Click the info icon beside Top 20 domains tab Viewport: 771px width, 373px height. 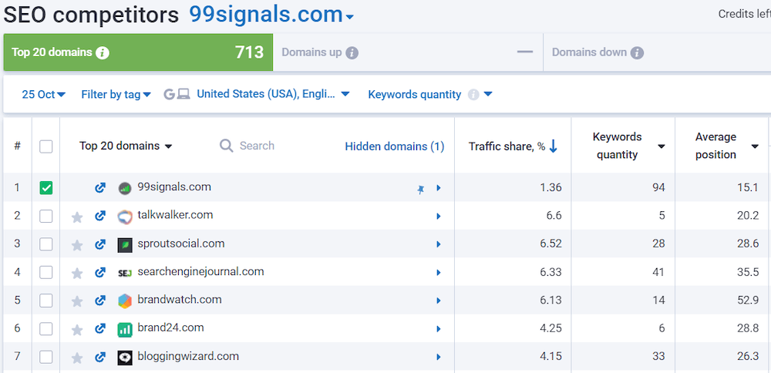103,53
